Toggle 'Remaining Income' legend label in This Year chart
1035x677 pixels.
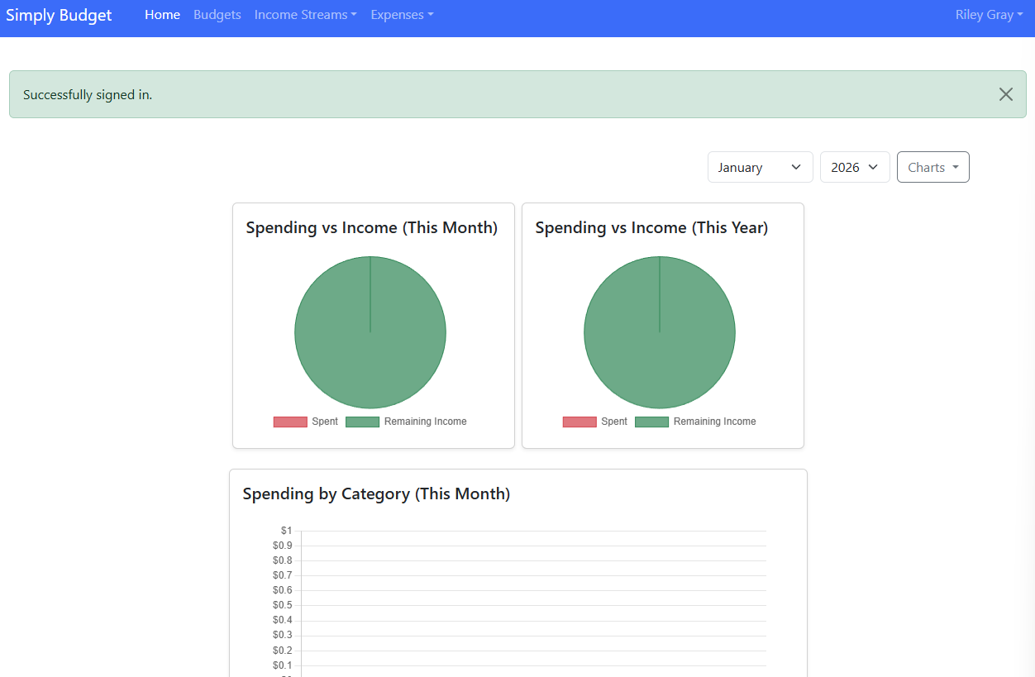click(x=714, y=422)
